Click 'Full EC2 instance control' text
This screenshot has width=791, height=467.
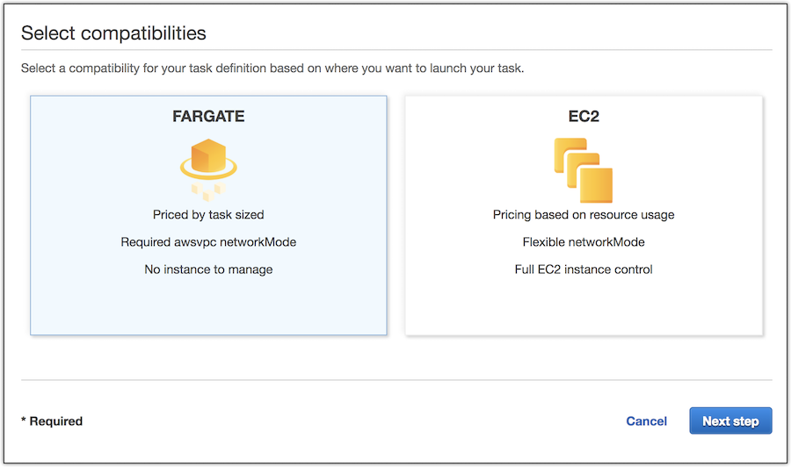(584, 269)
